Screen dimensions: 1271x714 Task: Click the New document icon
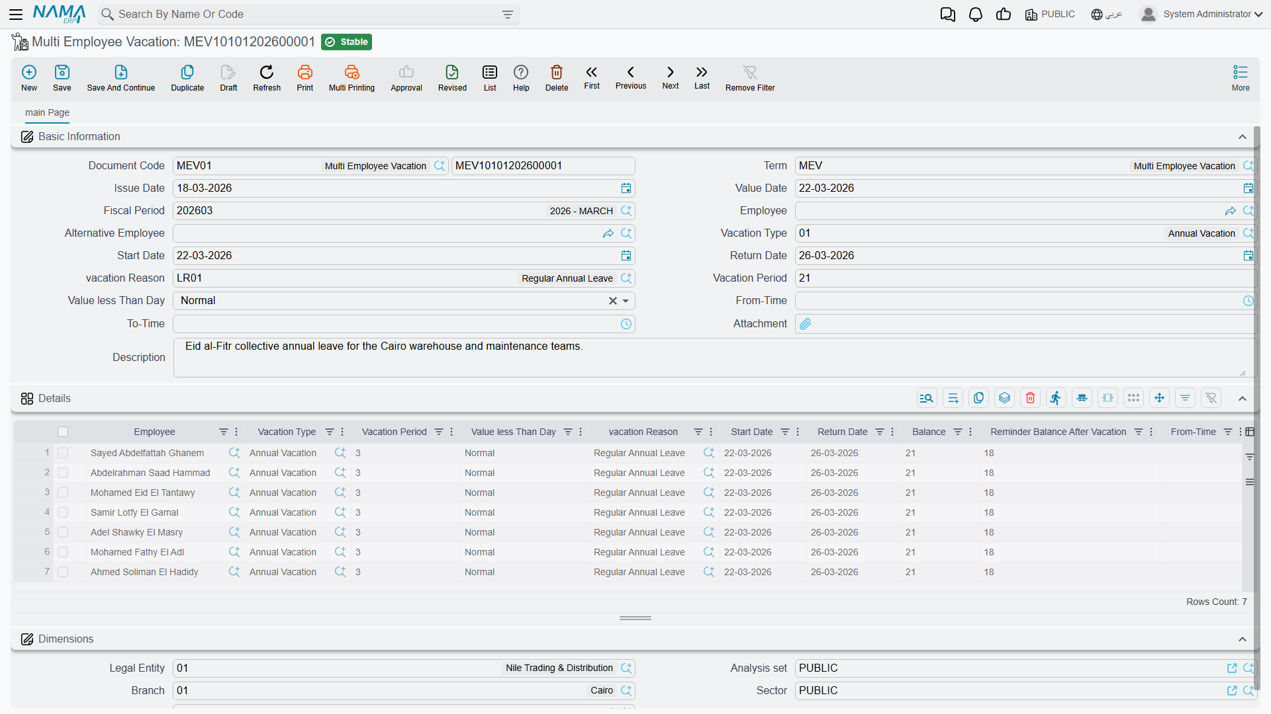29,77
